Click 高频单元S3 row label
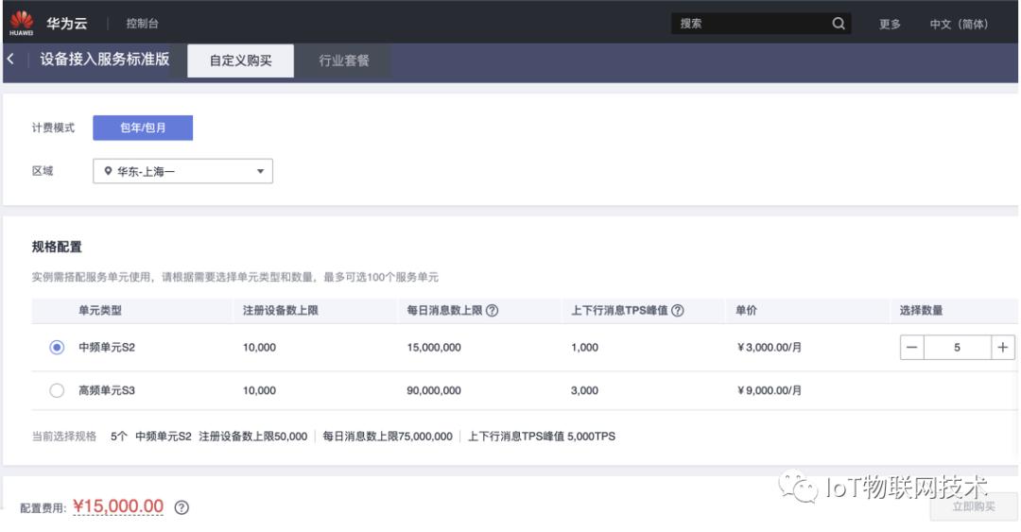Image resolution: width=1021 pixels, height=532 pixels. 107,390
